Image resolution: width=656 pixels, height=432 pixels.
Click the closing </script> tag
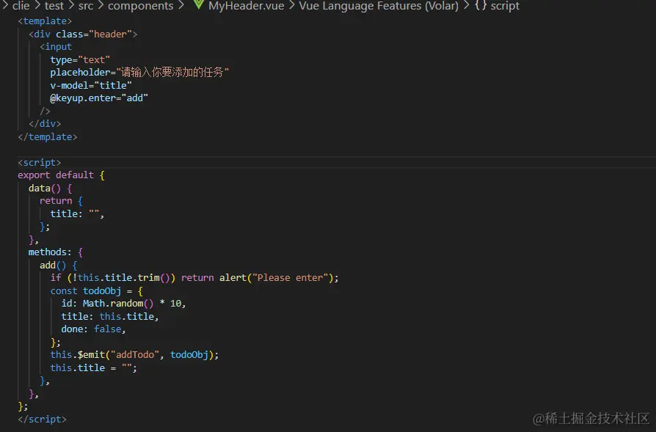(42, 419)
